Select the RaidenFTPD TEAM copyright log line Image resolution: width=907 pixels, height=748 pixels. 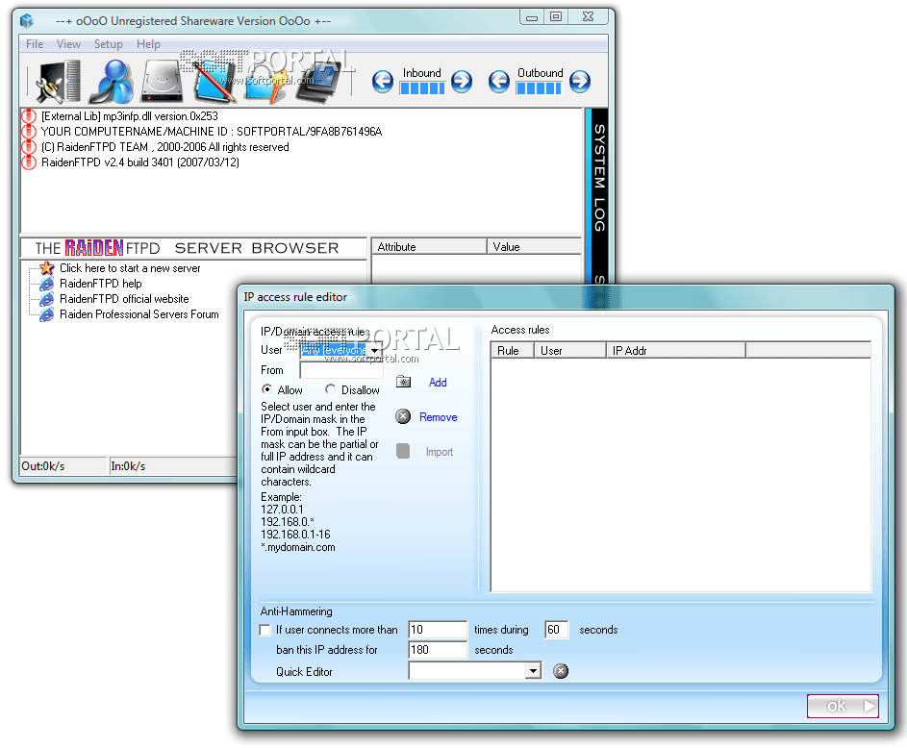click(x=164, y=147)
